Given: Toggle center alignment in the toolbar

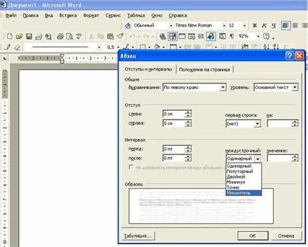Looking at the screenshot, I should (295, 25).
